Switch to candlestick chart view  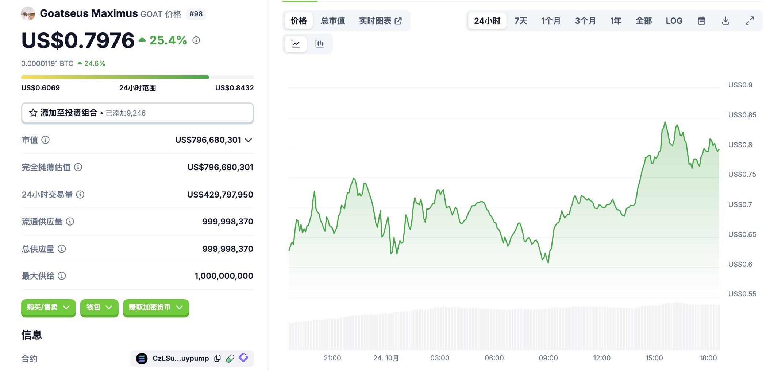(319, 44)
